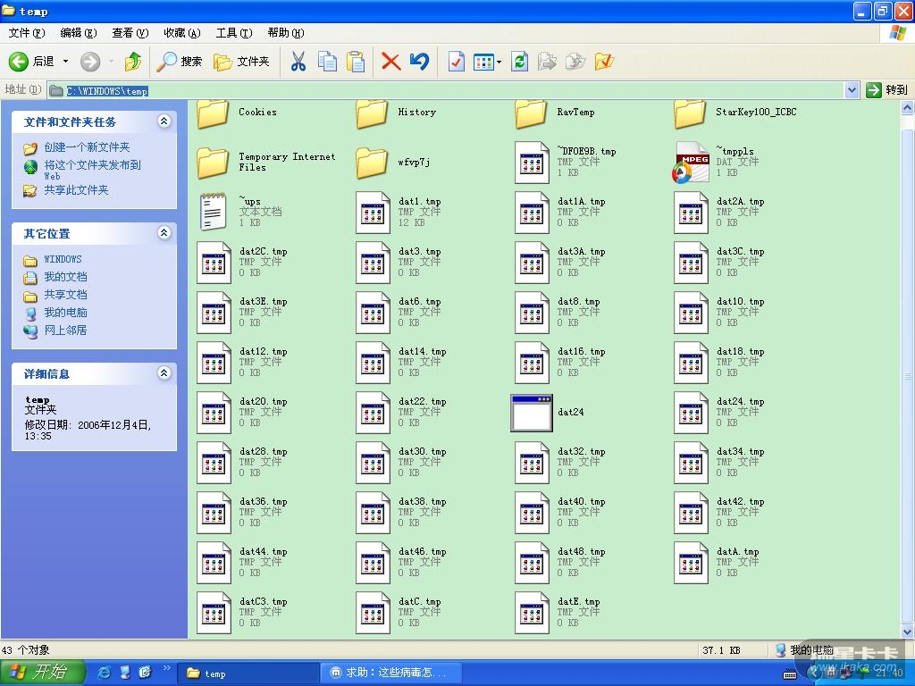
Task: Toggle the 文件夹 folders pane
Action: pos(241,62)
